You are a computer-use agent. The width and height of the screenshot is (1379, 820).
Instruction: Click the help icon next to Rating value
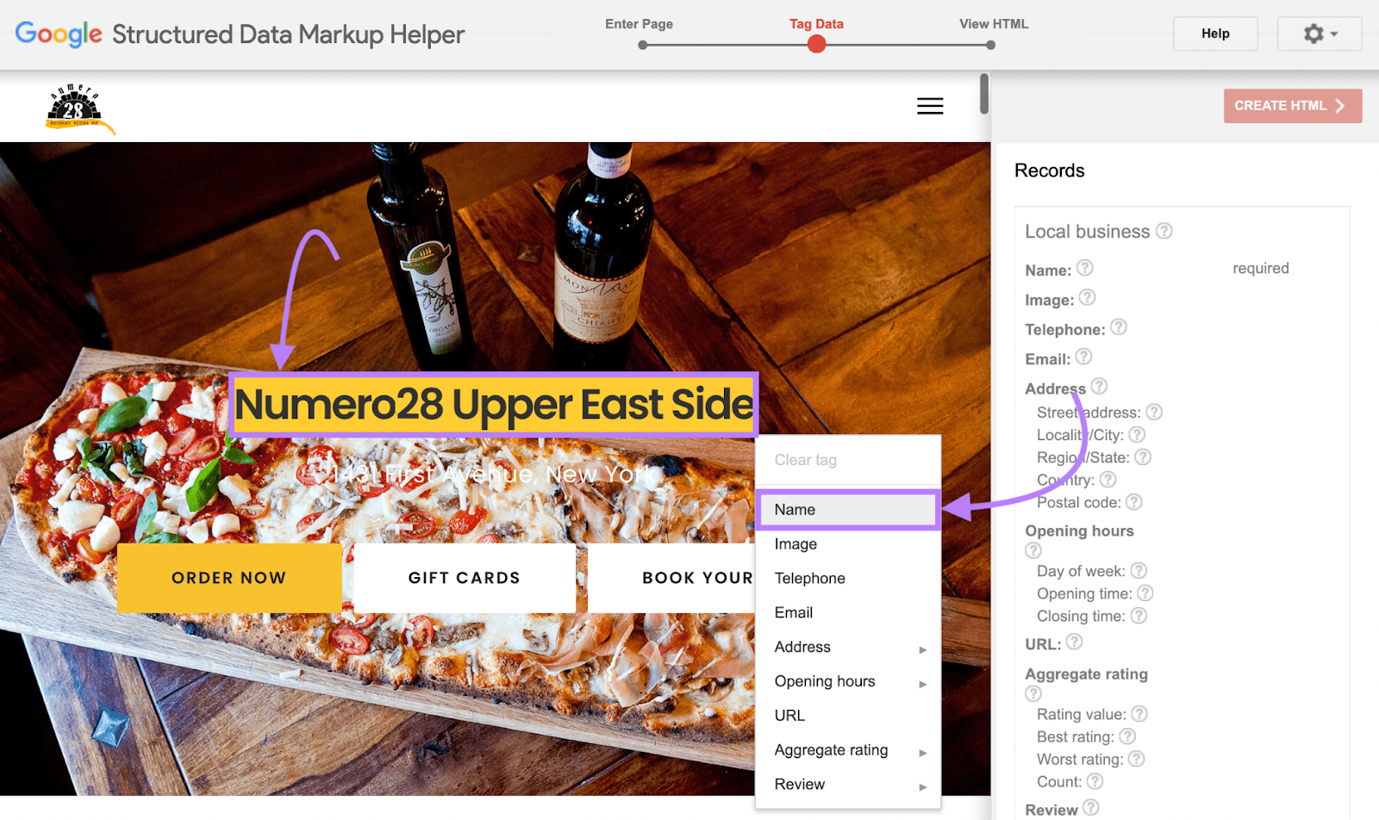click(x=1139, y=713)
